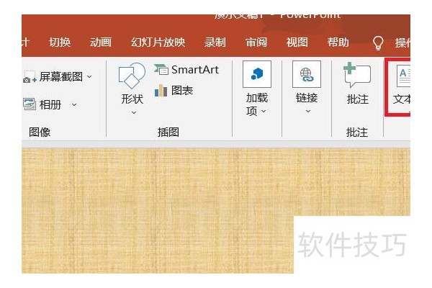Click the 帮助 tab

[x=338, y=42]
